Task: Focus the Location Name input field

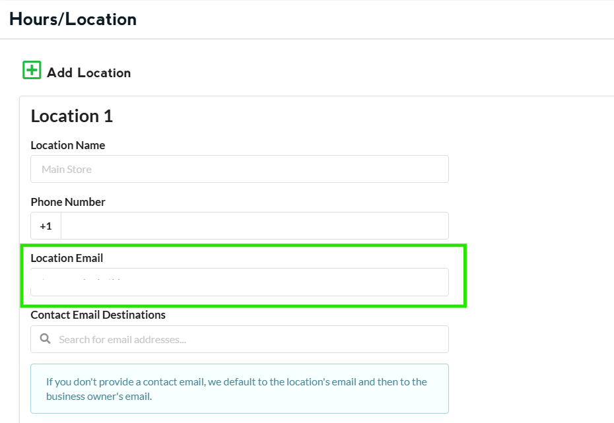Action: click(239, 169)
